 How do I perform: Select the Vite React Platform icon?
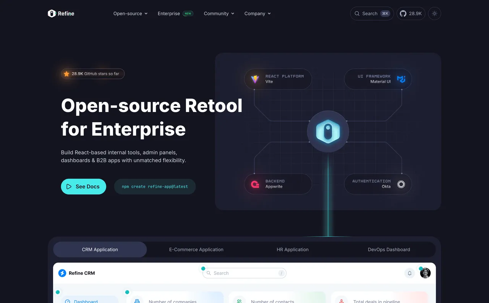[x=254, y=79]
